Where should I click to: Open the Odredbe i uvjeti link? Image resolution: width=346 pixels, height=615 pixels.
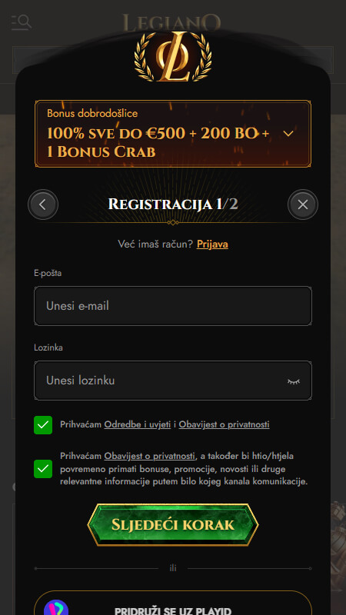(138, 424)
